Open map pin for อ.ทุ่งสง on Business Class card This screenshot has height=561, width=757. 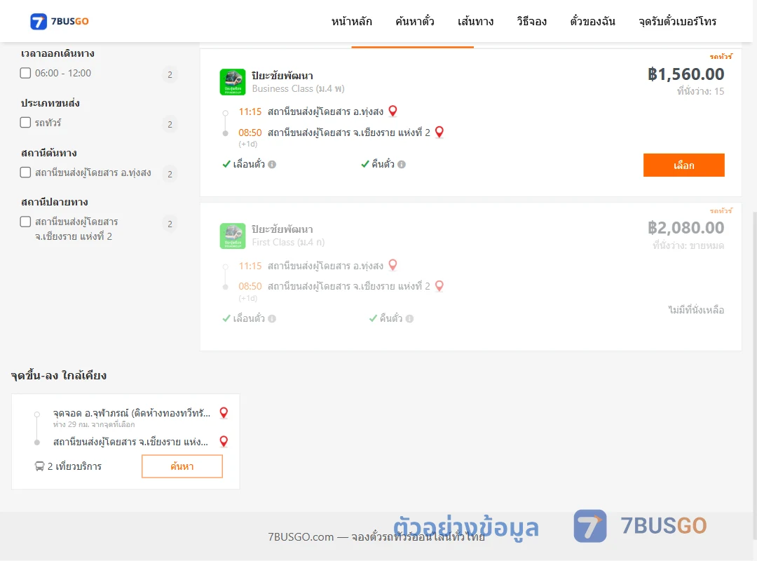393,111
